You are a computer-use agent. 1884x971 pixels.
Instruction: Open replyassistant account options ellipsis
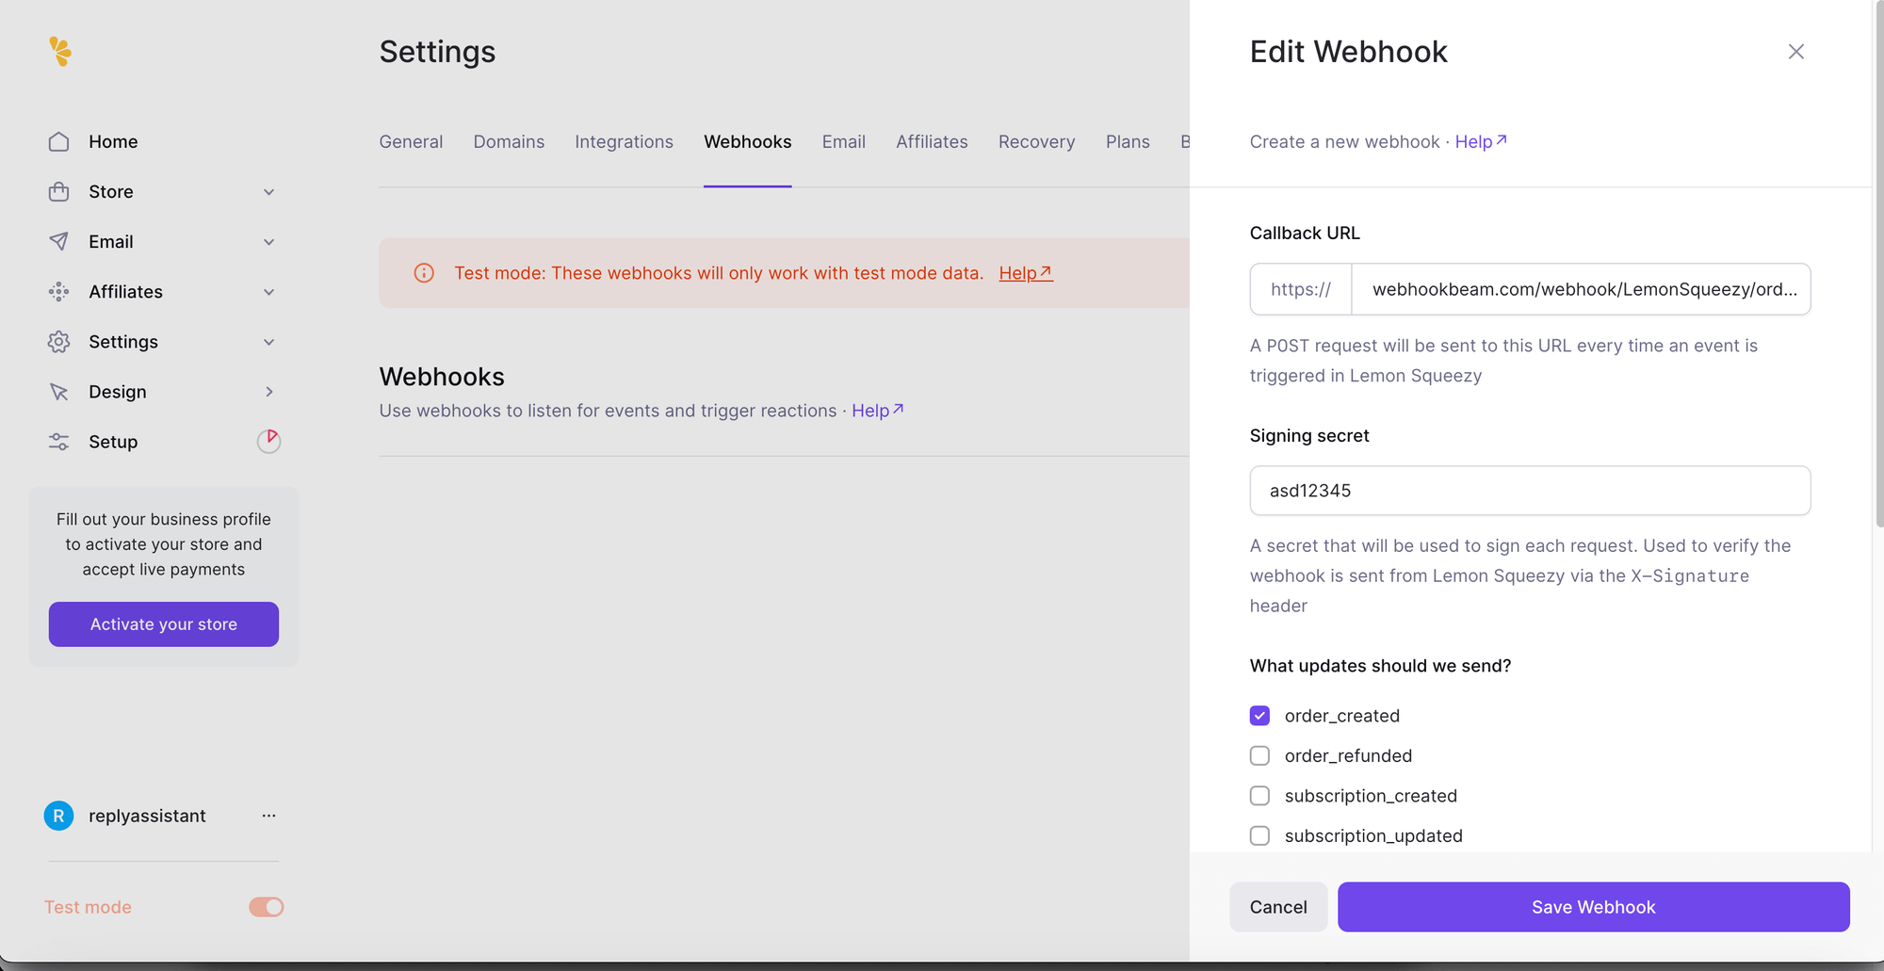pos(268,816)
